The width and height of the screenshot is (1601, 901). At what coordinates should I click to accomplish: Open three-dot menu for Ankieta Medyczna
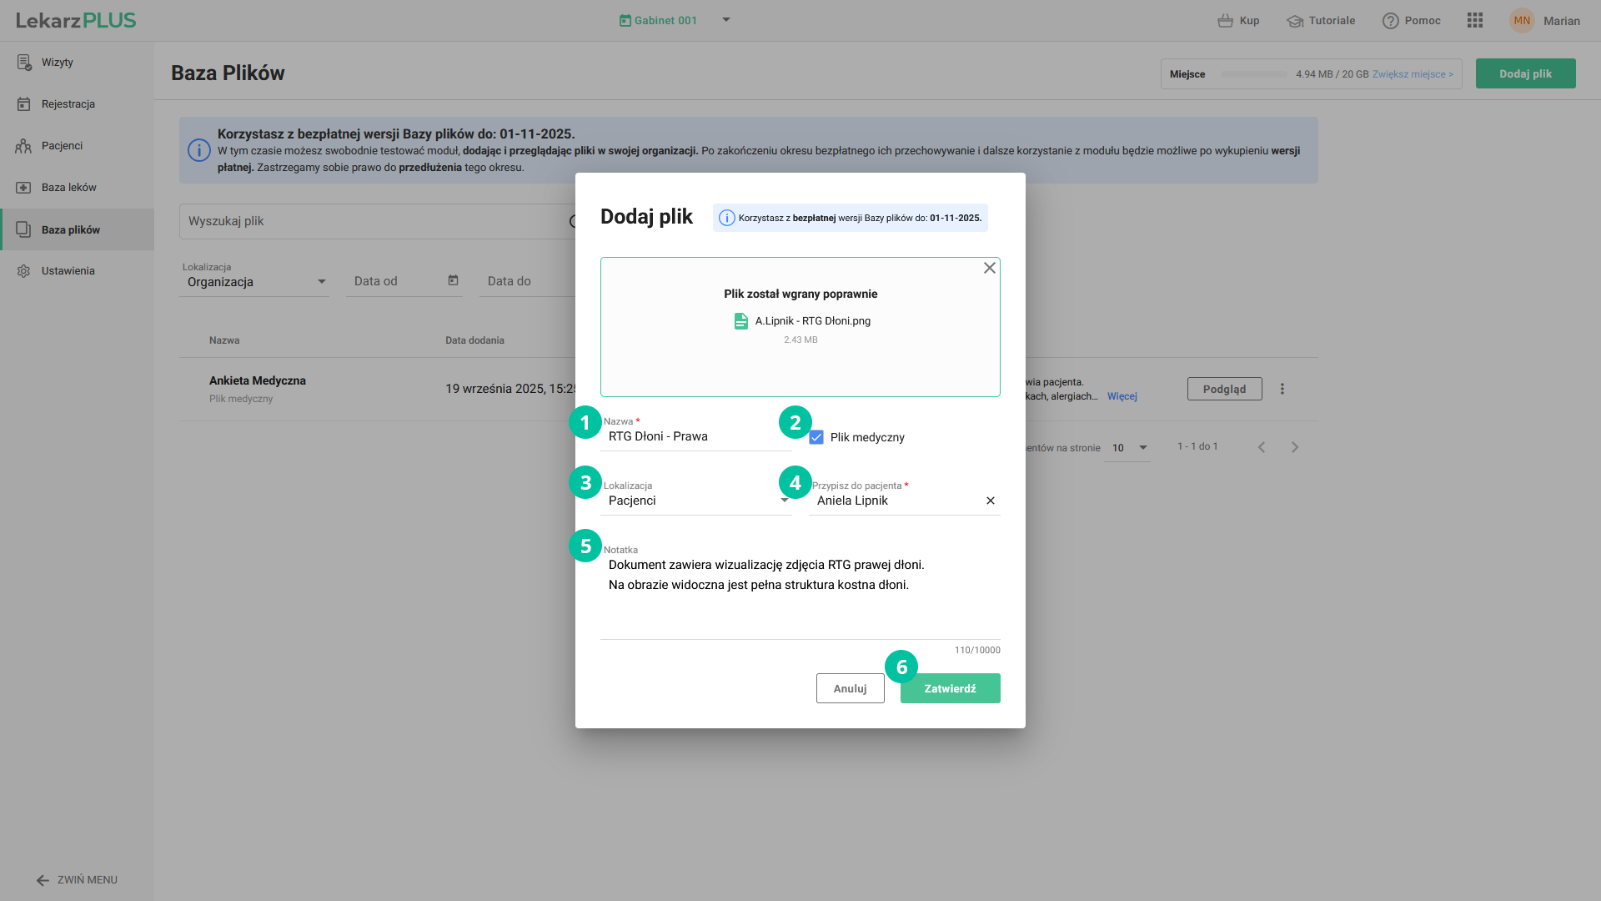[x=1282, y=389]
